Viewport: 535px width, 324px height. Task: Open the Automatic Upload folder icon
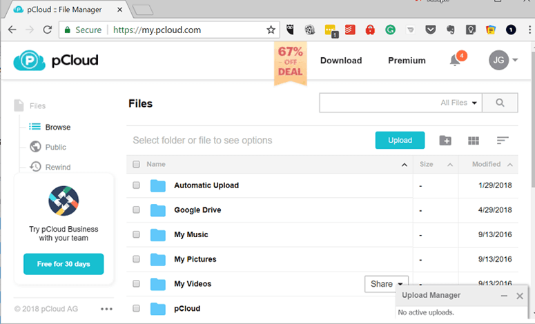coord(158,185)
